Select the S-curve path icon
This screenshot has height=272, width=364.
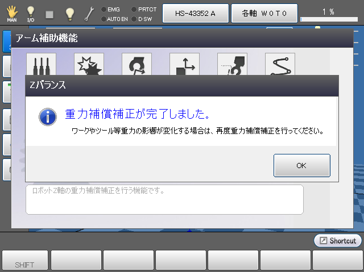point(280,65)
